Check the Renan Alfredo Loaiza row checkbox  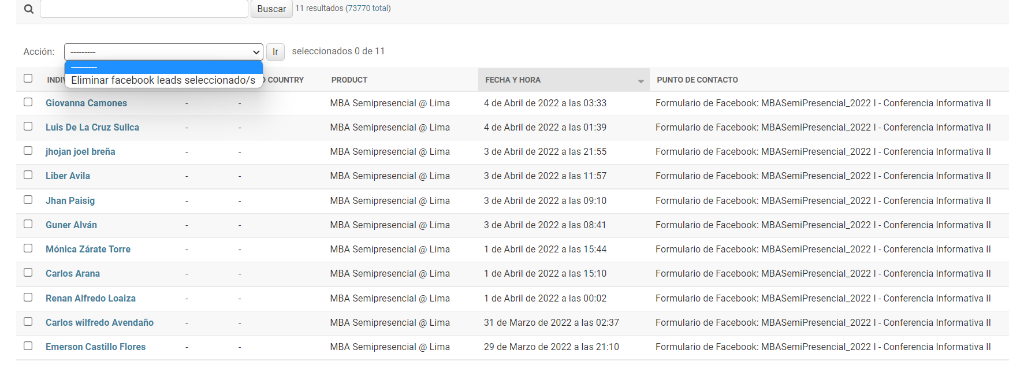click(x=28, y=297)
